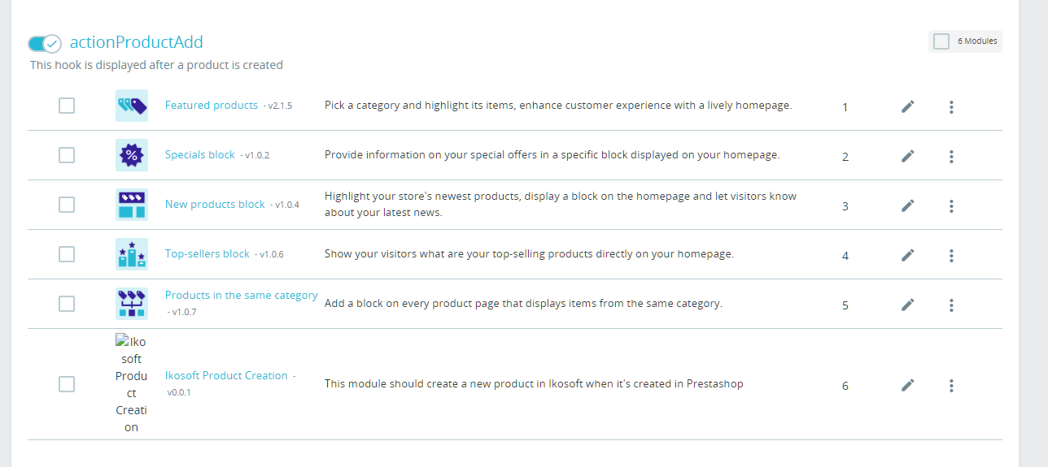Open the Ikosoft Product Creation link
This screenshot has height=467, width=1048.
(226, 375)
